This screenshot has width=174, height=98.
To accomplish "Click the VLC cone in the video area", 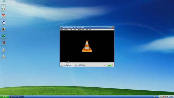I will pos(87,46).
